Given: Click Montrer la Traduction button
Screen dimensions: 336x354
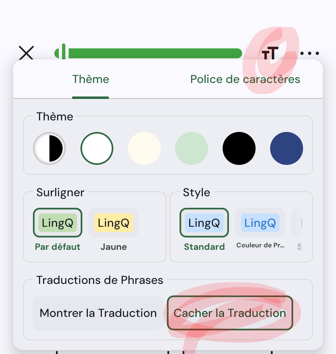Looking at the screenshot, I should click(x=98, y=313).
